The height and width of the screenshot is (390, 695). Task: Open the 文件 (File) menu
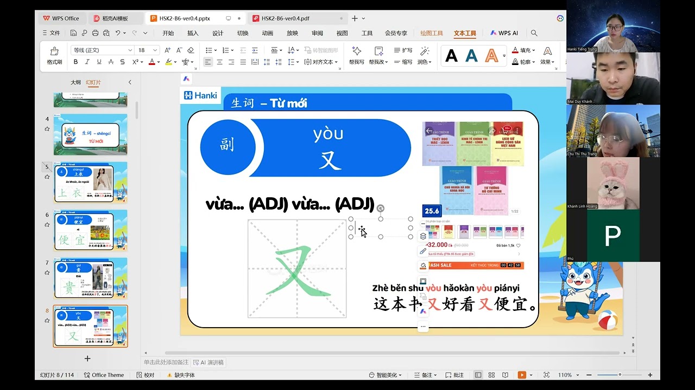52,33
